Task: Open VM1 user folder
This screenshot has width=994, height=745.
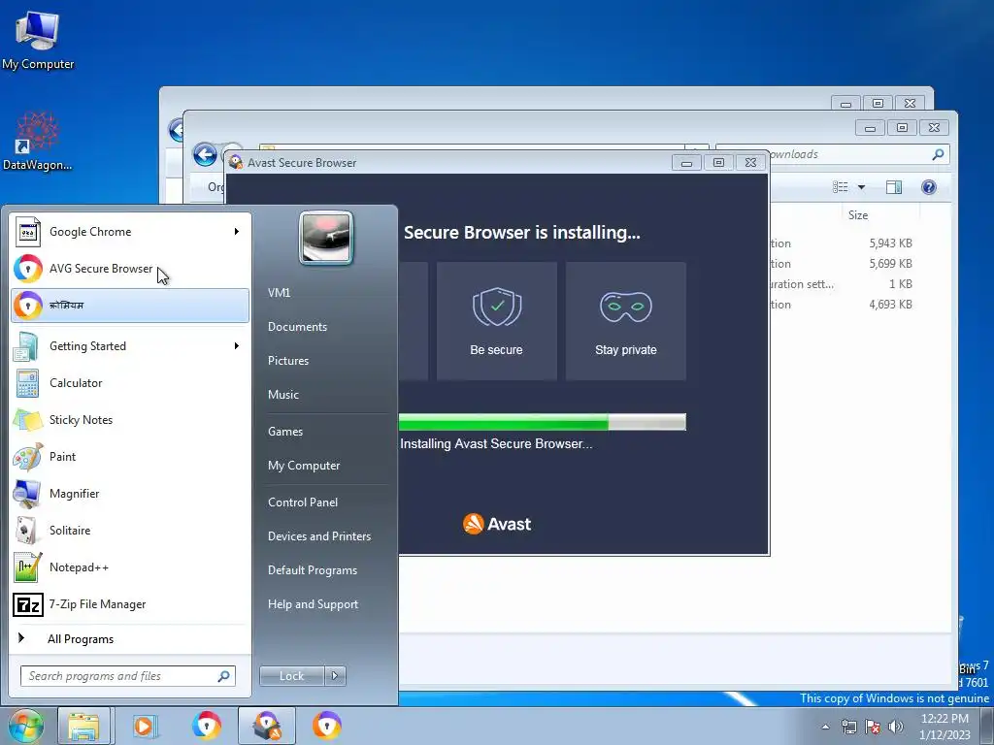Action: click(x=279, y=293)
